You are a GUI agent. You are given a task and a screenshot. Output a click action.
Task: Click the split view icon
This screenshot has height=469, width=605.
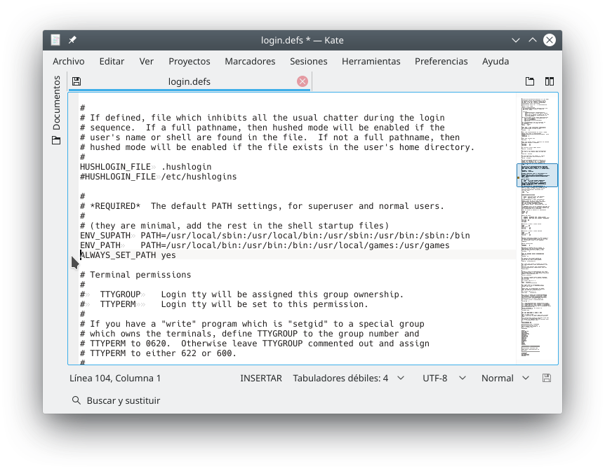(550, 81)
